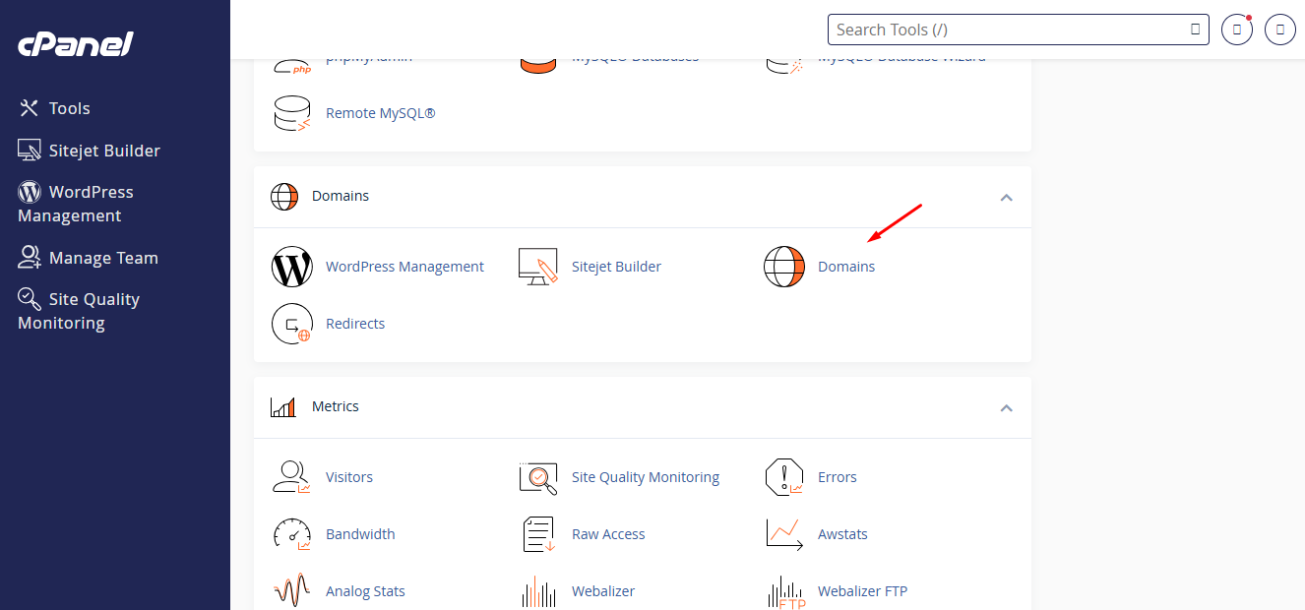Open the Webalizer FTP link
Screen dimensions: 1305x610
click(x=862, y=591)
